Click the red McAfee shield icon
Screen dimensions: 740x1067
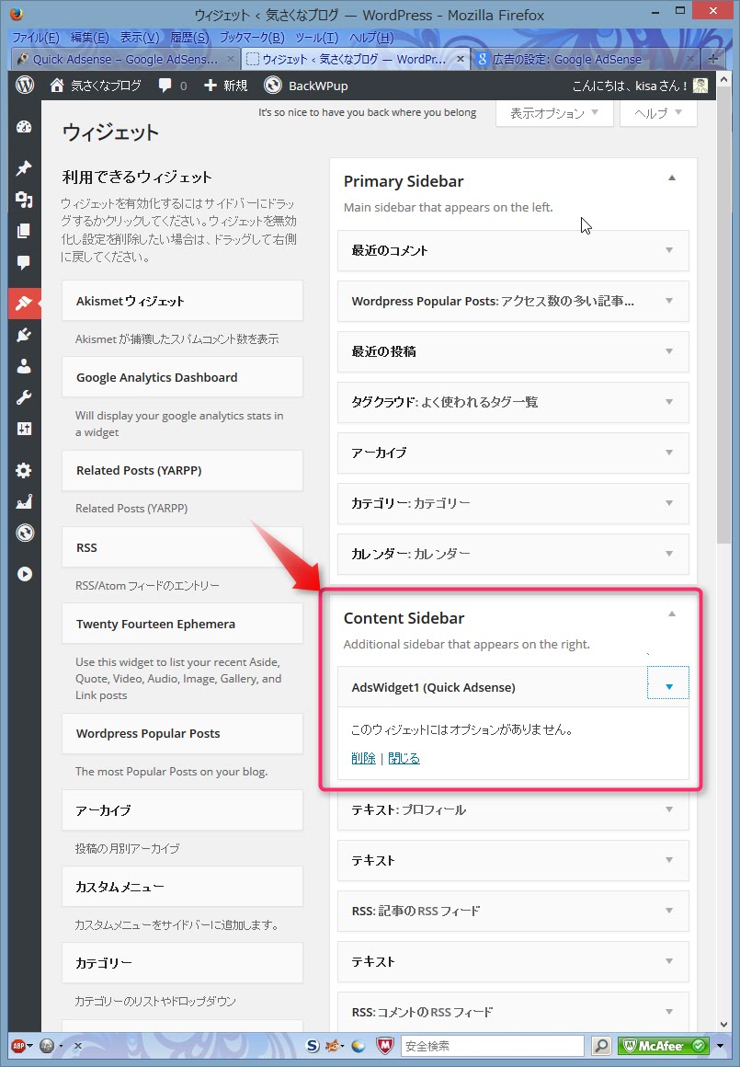(x=385, y=1045)
